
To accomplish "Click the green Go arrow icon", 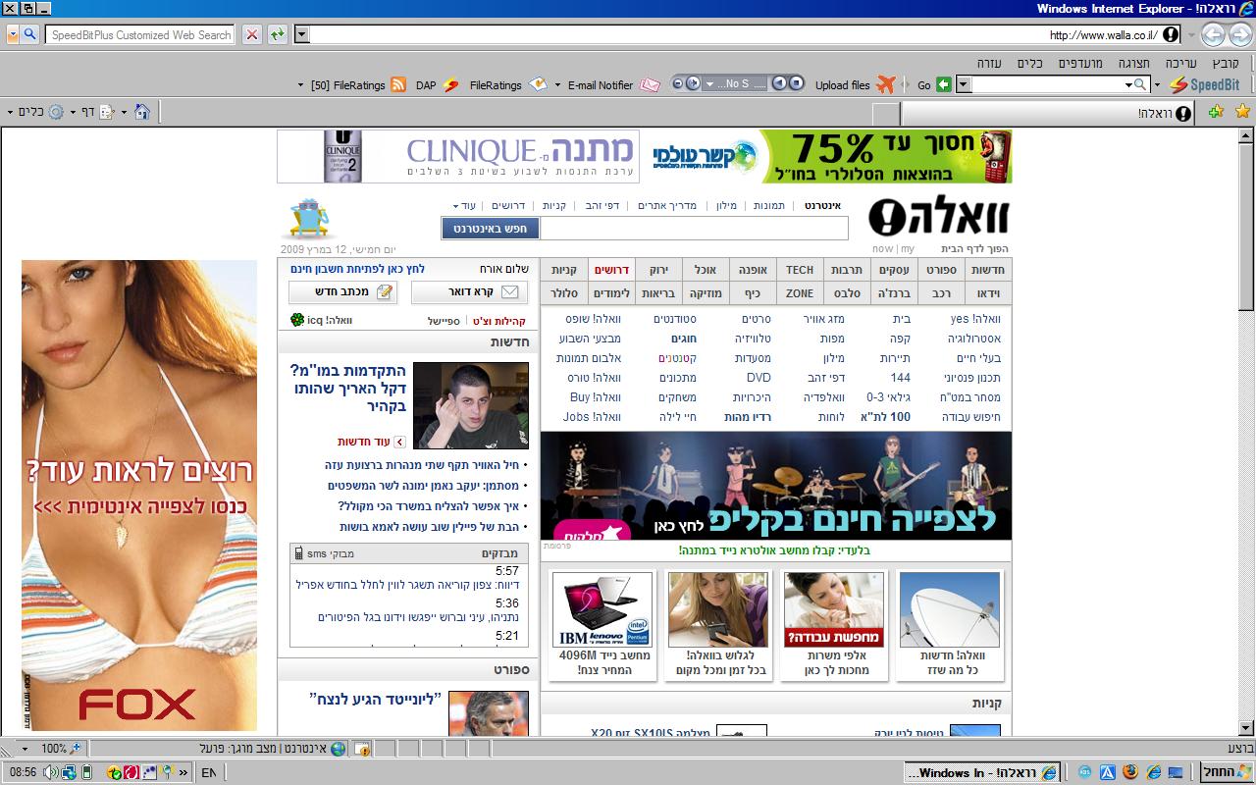I will point(944,84).
